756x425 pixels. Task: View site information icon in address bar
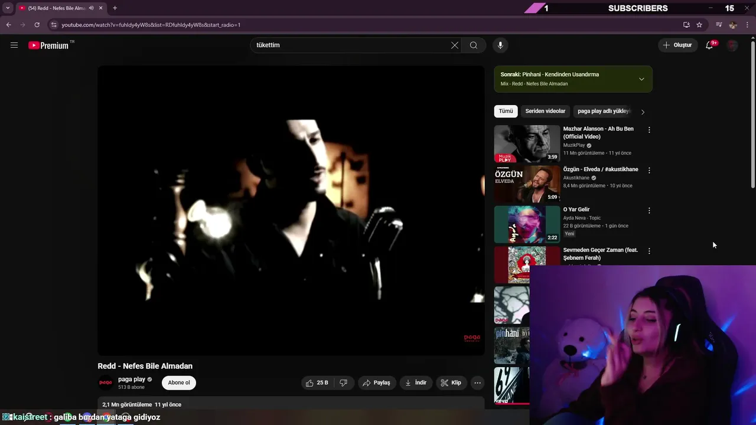coord(54,25)
